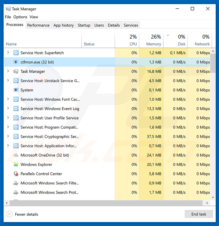Click the ctfmon.exe process icon
The height and width of the screenshot is (226, 219).
coord(16,62)
